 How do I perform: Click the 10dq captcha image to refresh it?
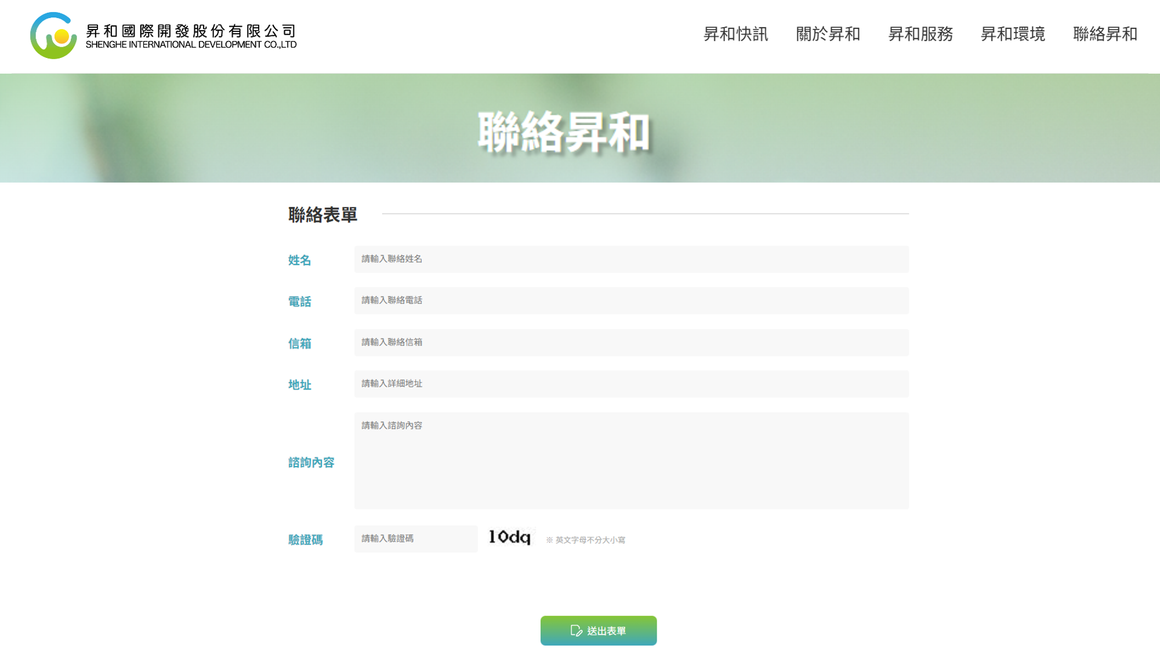click(510, 538)
